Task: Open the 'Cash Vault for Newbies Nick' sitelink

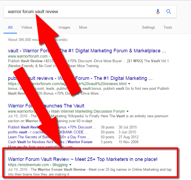Action: click(50, 142)
